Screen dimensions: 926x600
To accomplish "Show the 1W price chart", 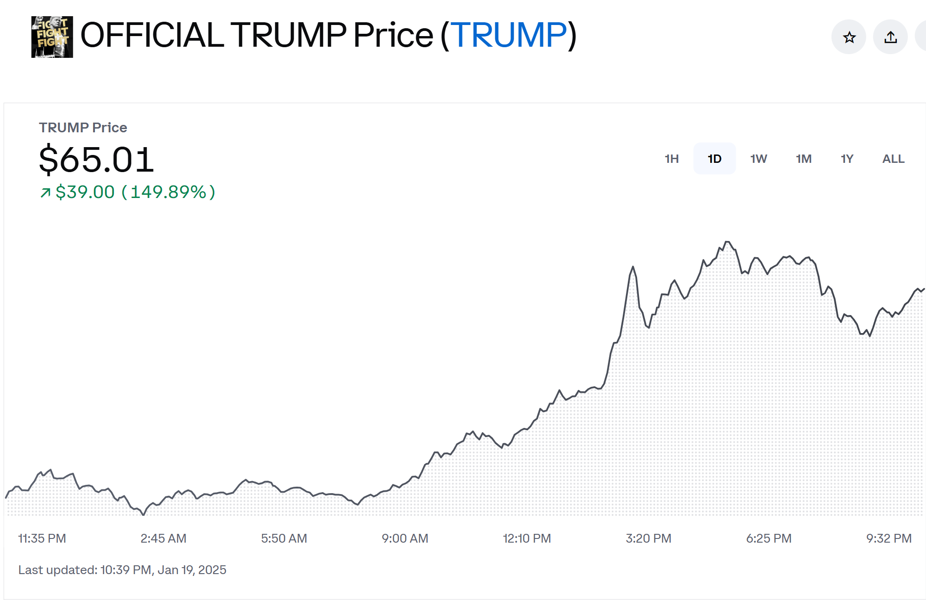I will click(758, 159).
